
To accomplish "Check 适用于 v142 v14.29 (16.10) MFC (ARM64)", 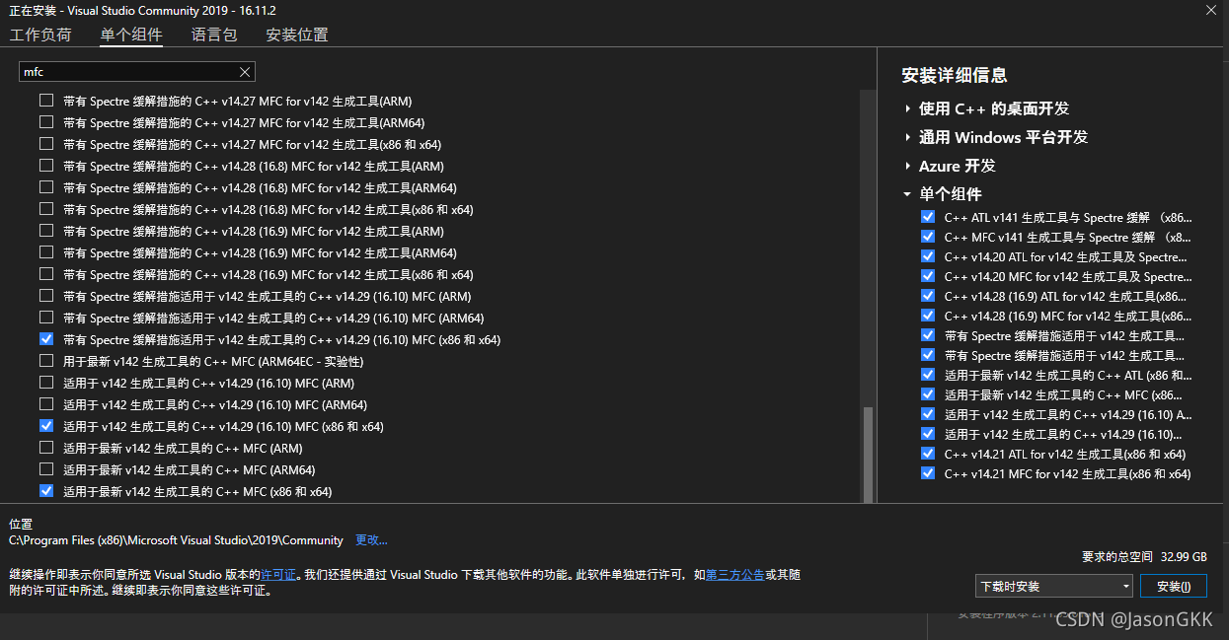I will [x=46, y=404].
